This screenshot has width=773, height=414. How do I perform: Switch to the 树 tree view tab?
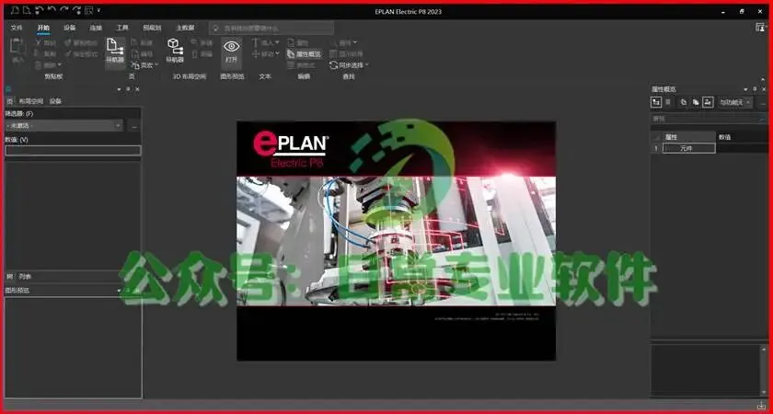click(x=9, y=277)
